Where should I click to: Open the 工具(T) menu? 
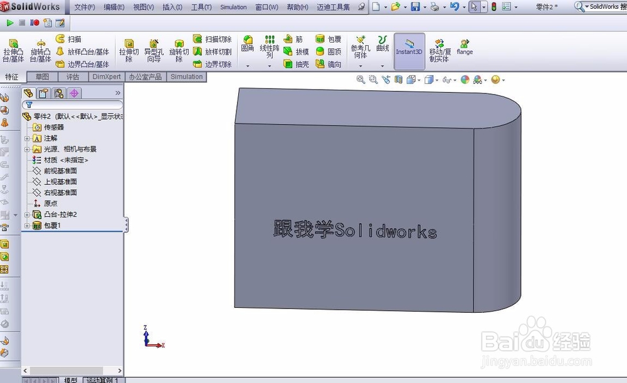click(201, 7)
